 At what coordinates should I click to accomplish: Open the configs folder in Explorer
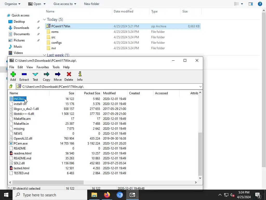click(x=56, y=42)
